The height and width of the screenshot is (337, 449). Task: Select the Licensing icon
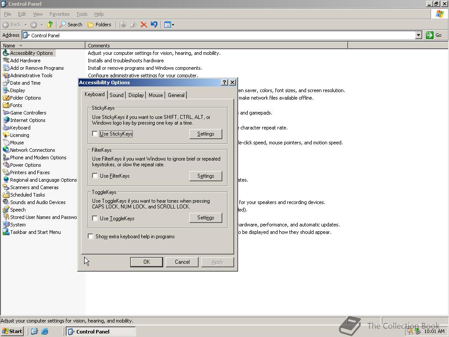point(6,135)
